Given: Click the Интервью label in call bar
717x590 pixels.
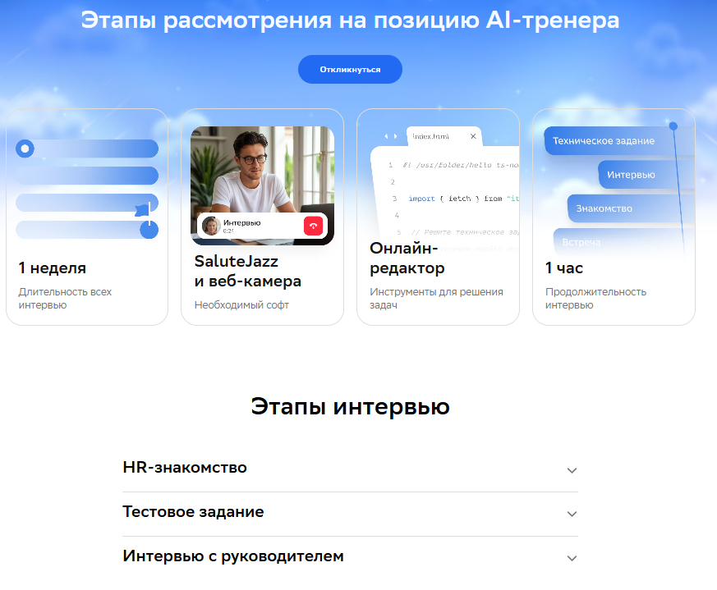Looking at the screenshot, I should (x=242, y=222).
